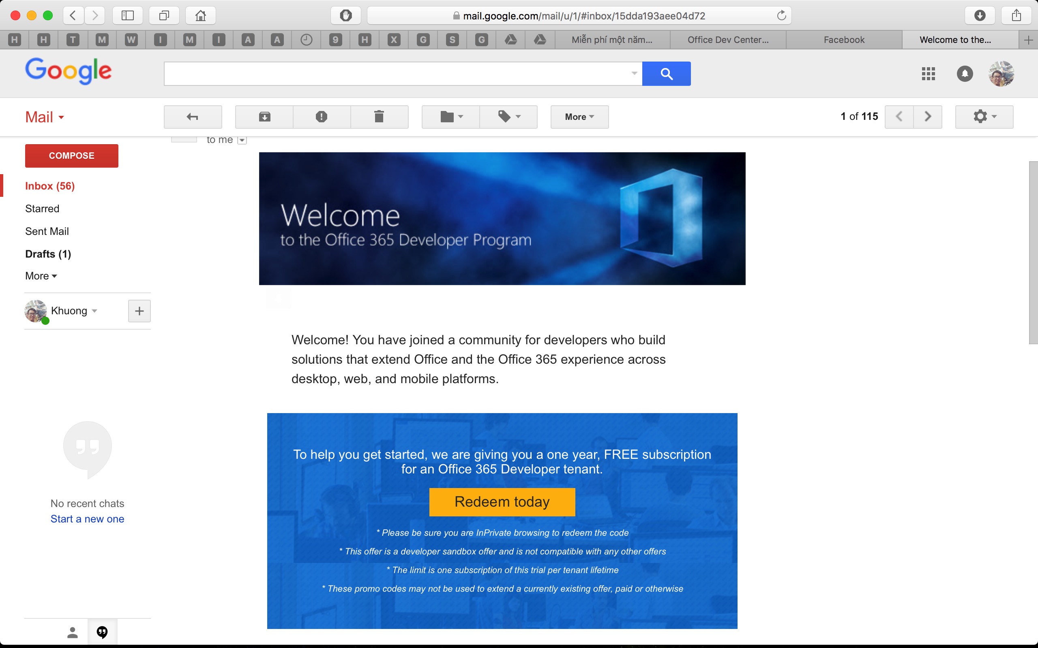Open the Settings gear menu
Viewport: 1038px width, 648px height.
point(984,117)
